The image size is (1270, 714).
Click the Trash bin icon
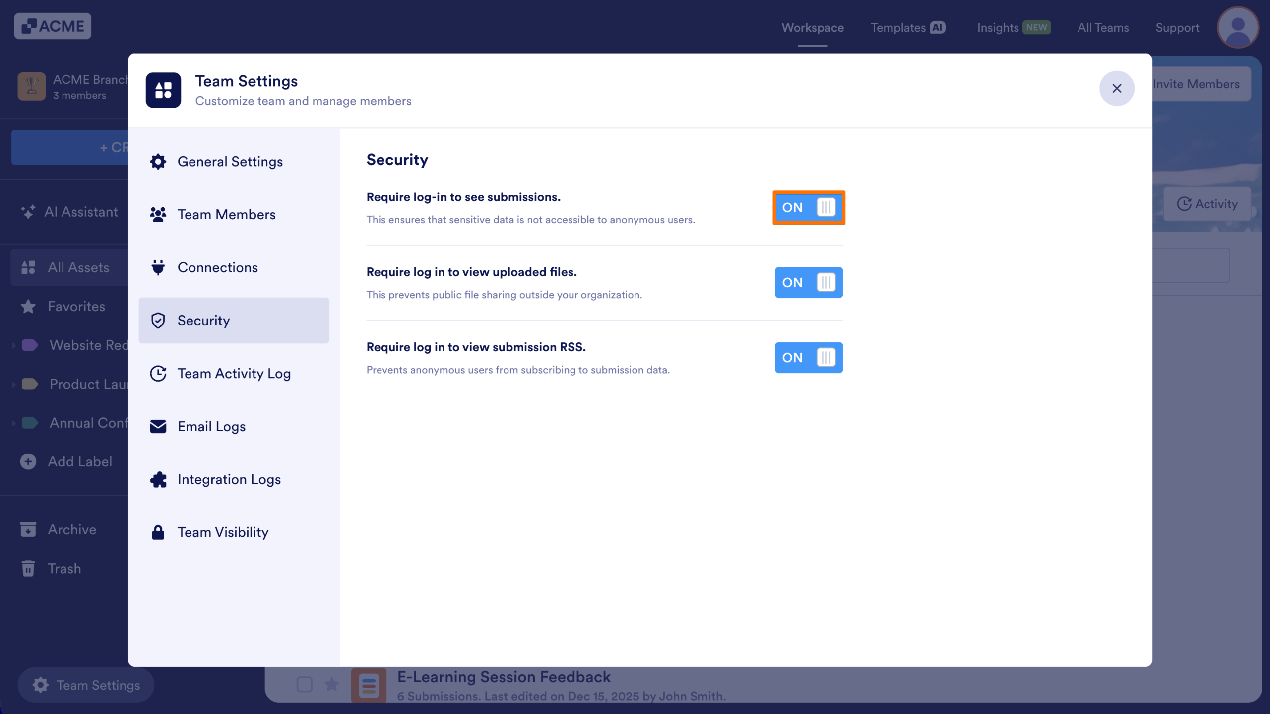tap(28, 569)
